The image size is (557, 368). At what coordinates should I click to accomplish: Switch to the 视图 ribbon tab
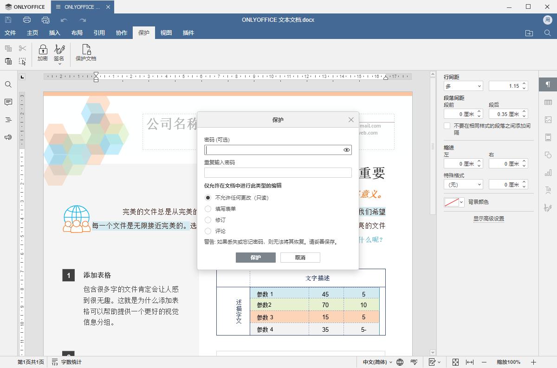[166, 32]
